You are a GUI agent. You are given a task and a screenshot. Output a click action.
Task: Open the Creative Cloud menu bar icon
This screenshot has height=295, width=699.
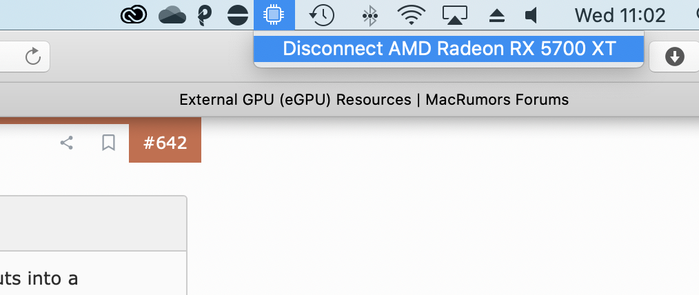click(133, 14)
